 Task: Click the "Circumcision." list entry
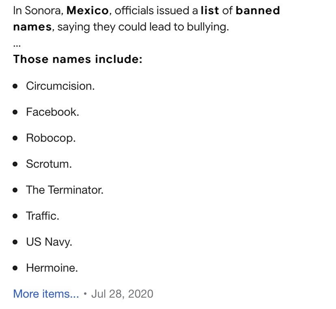[x=60, y=86]
